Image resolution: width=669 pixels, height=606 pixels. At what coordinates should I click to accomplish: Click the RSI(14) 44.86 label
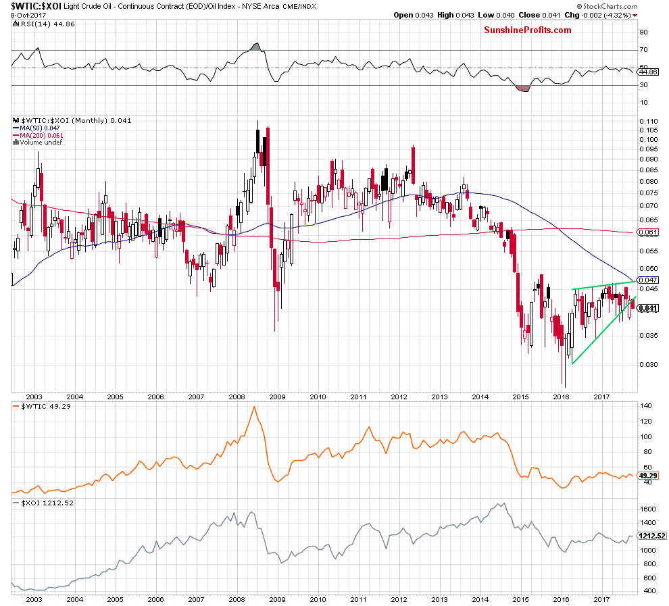tap(47, 24)
